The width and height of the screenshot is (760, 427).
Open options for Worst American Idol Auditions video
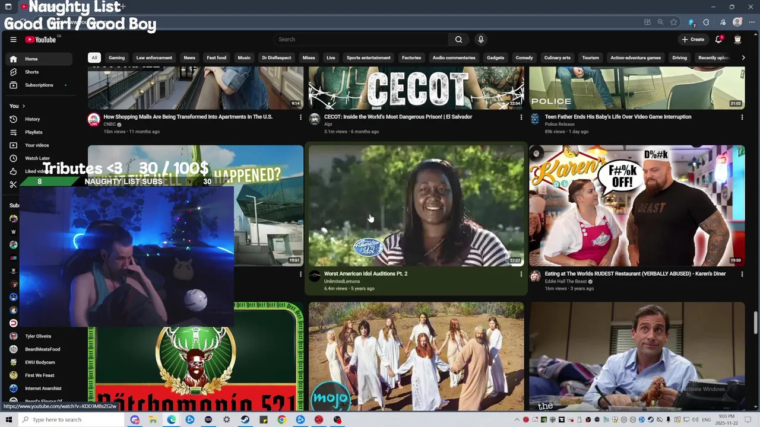[521, 274]
